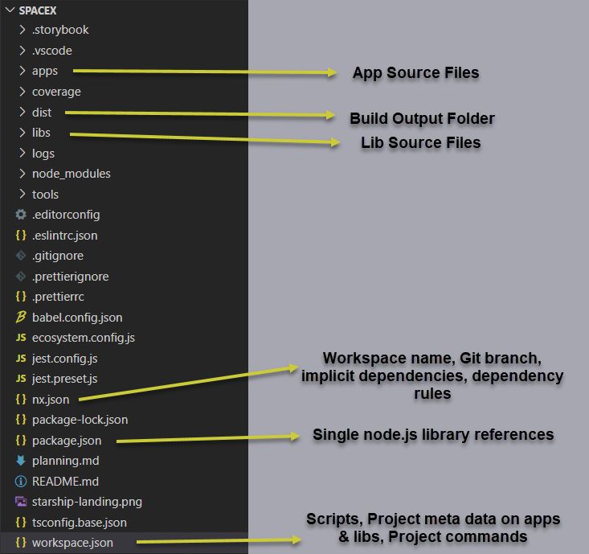Click the JS icon of ecosystem.config.js
Screen dimensions: 589x554
click(x=21, y=338)
